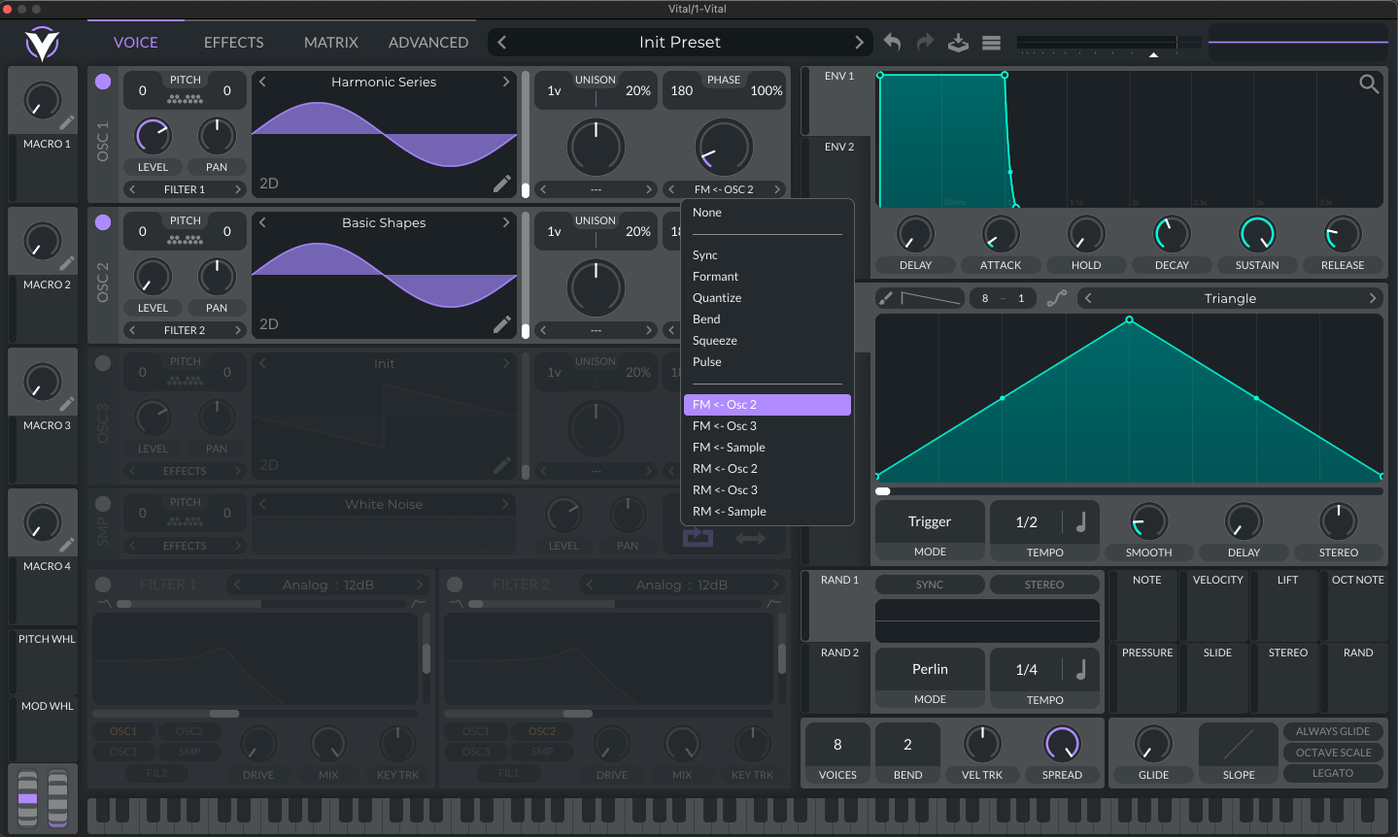Click the MACRO 2 pencil edit icon

pos(66,263)
